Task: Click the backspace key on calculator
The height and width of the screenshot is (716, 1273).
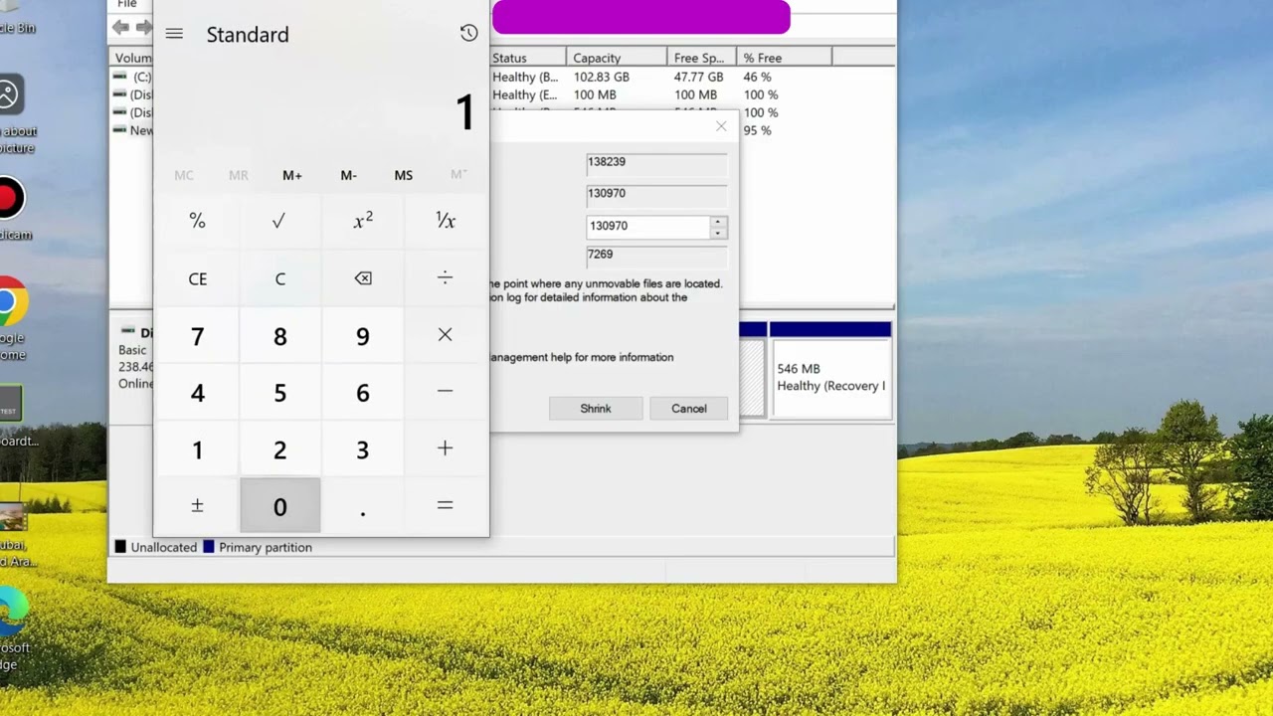Action: point(363,278)
